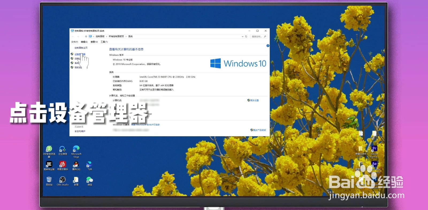428x210 pixels.
Task: Select the 8.00 GB RAM value
Action: [144, 81]
